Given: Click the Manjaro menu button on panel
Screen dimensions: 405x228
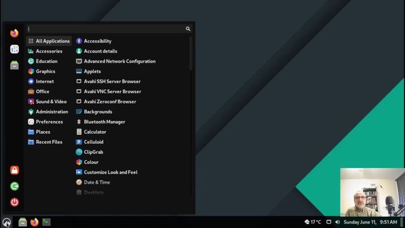Looking at the screenshot, I should click(x=6, y=222).
